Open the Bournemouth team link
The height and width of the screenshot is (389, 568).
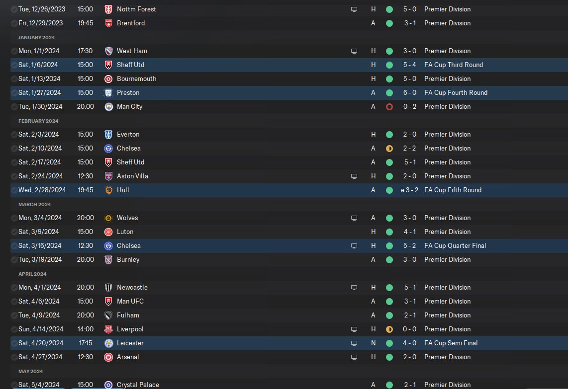tap(136, 79)
